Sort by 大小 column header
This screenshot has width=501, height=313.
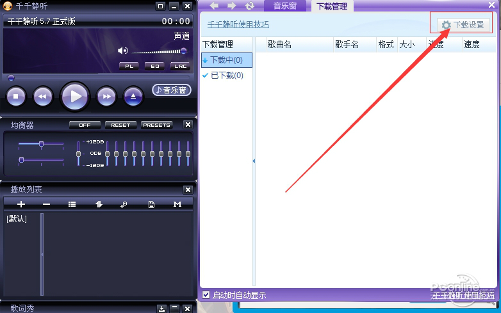click(412, 44)
